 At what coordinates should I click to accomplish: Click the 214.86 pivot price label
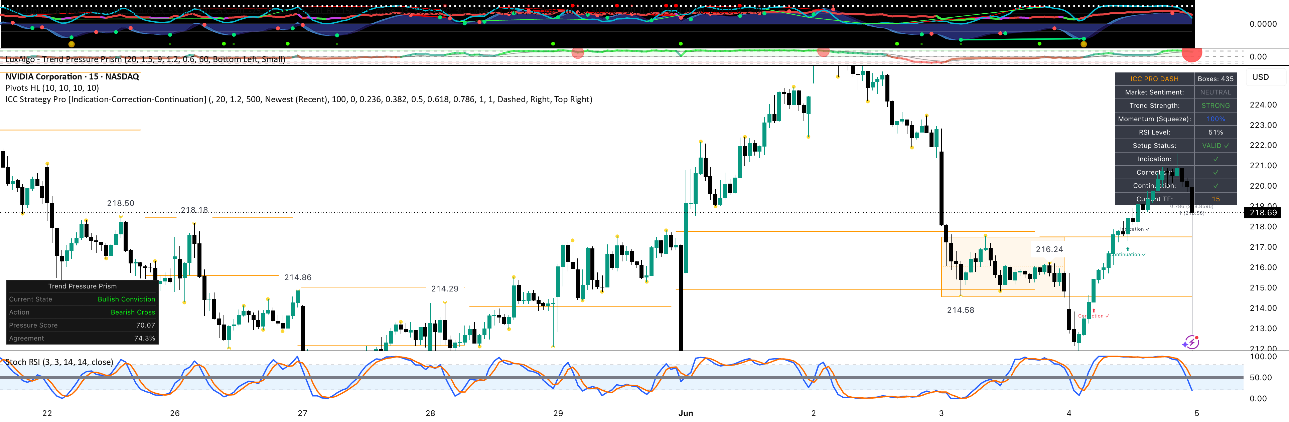pyautogui.click(x=298, y=277)
